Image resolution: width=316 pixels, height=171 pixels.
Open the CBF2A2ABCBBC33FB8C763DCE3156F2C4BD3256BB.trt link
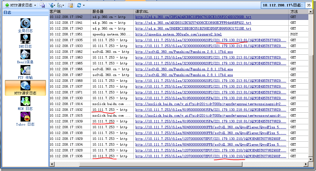193,17
